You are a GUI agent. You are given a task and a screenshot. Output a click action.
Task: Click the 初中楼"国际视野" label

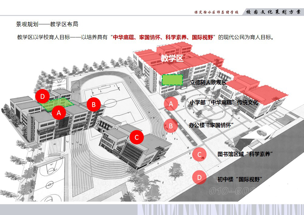pyautogui.click(x=240, y=179)
